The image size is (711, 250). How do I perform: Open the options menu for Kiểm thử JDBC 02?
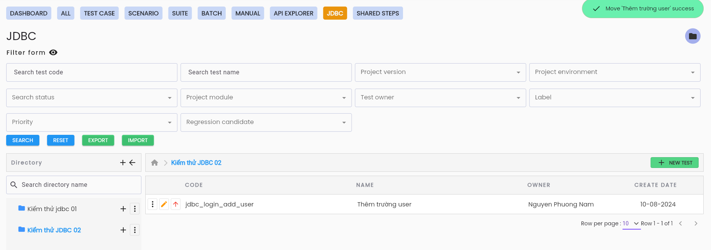134,230
